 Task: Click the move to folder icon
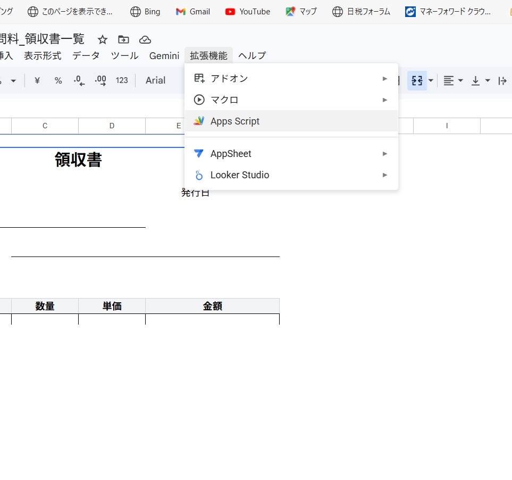click(x=123, y=39)
